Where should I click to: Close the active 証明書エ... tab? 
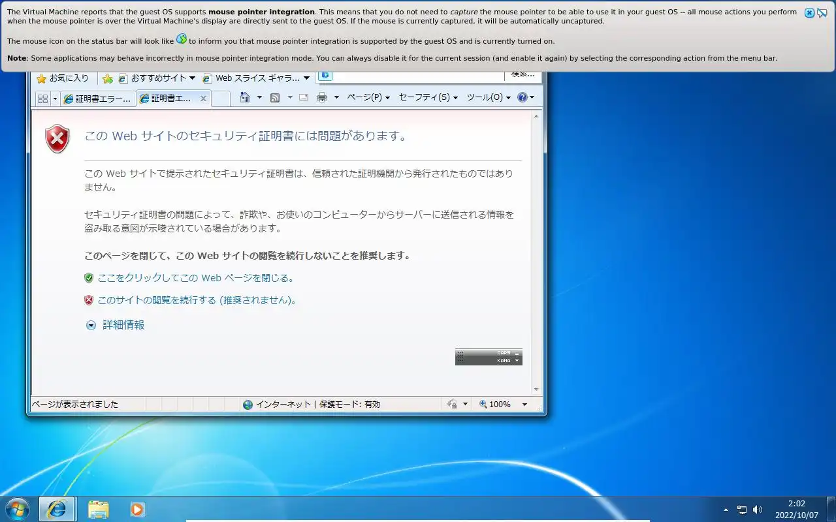203,99
